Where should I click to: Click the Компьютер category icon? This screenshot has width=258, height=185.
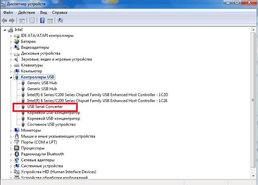[16, 71]
